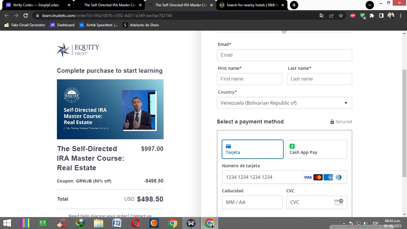
Task: Open the Adblock Plus extension
Action: (353, 16)
